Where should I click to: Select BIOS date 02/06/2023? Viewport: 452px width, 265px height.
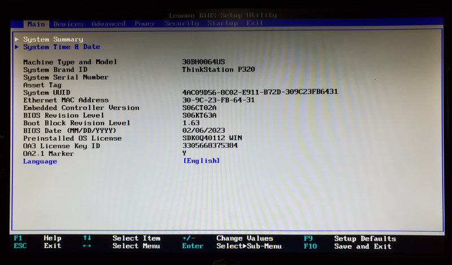(203, 131)
